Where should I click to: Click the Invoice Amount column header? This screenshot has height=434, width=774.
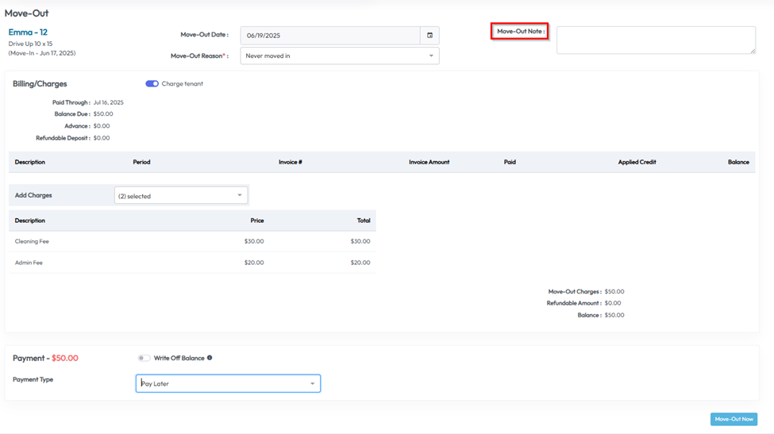[429, 162]
